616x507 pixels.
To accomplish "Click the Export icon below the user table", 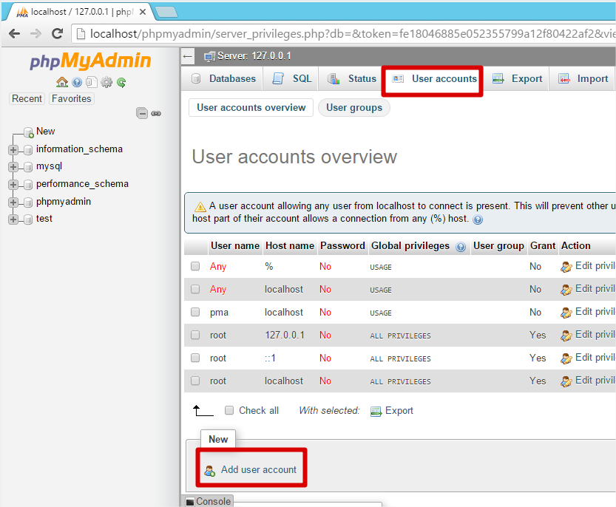I will [376, 411].
